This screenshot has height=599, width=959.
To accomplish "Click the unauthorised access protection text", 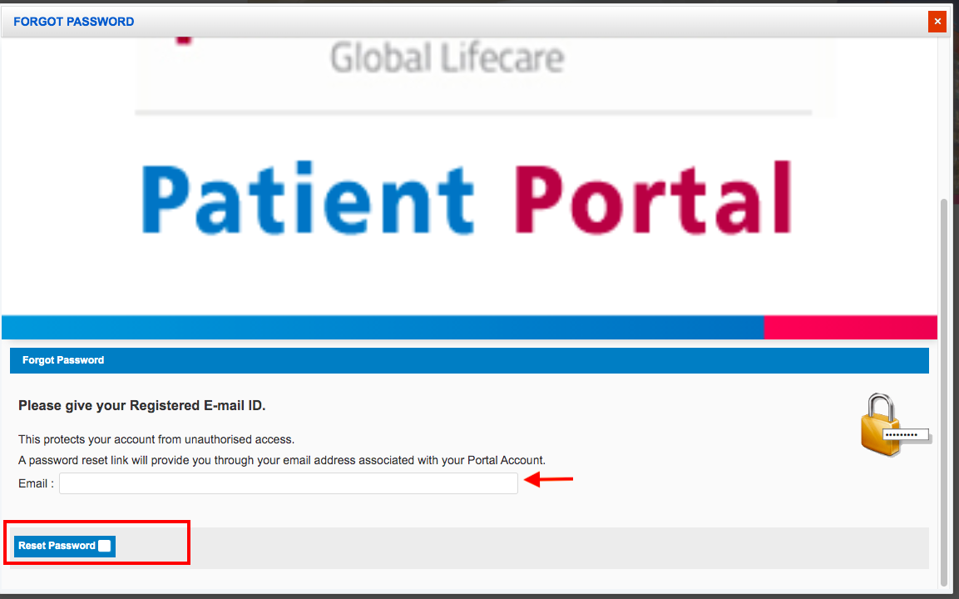I will (156, 439).
